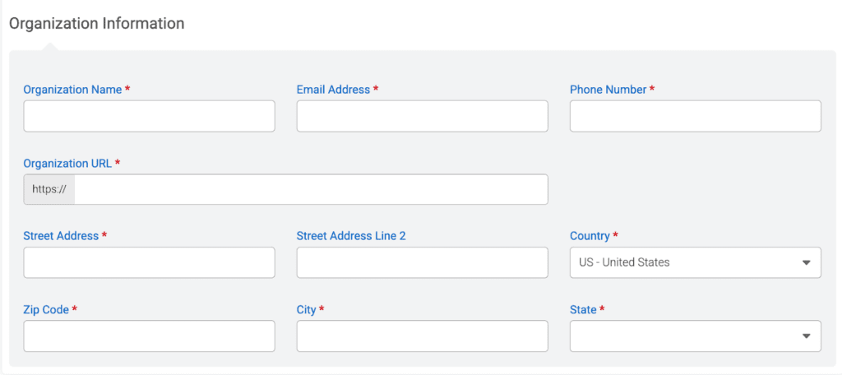Click the State dropdown caret arrow

[x=806, y=336]
